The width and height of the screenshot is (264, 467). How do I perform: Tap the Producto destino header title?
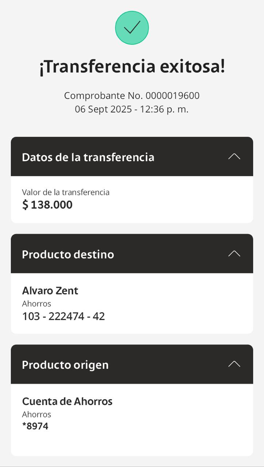[68, 254]
